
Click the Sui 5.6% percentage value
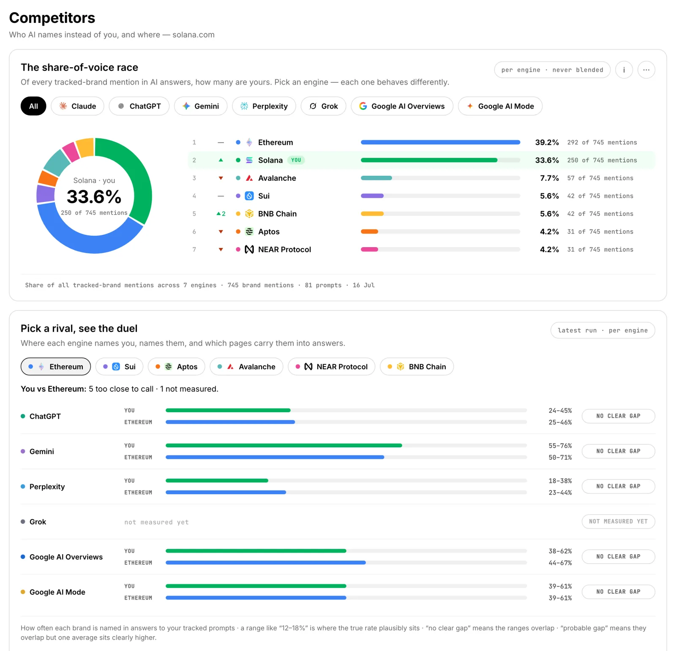point(549,196)
